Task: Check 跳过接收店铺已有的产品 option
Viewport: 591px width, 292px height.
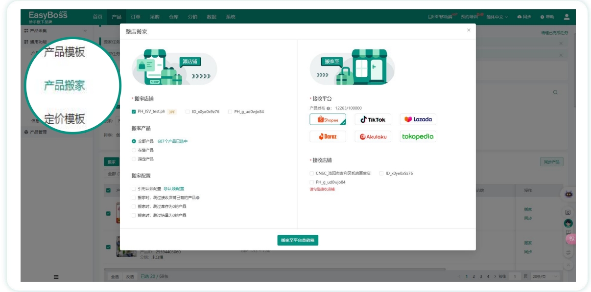Action: click(x=134, y=198)
